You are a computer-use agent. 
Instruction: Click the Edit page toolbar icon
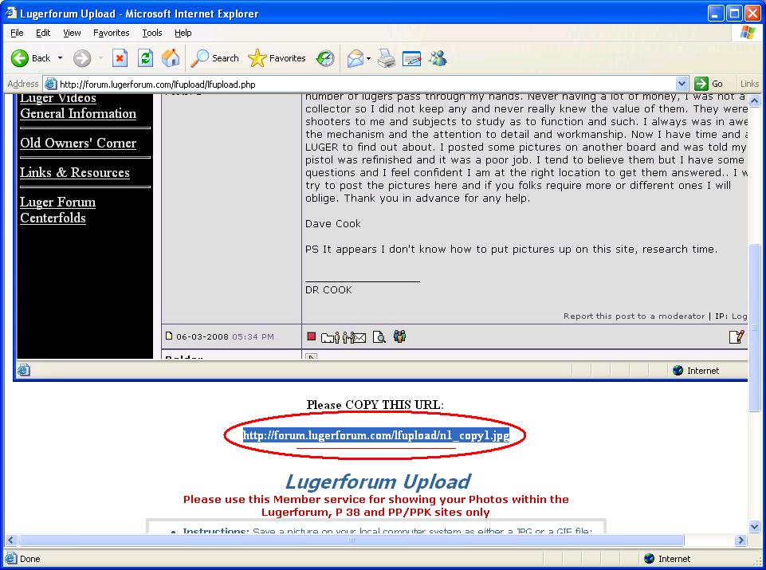tap(412, 59)
